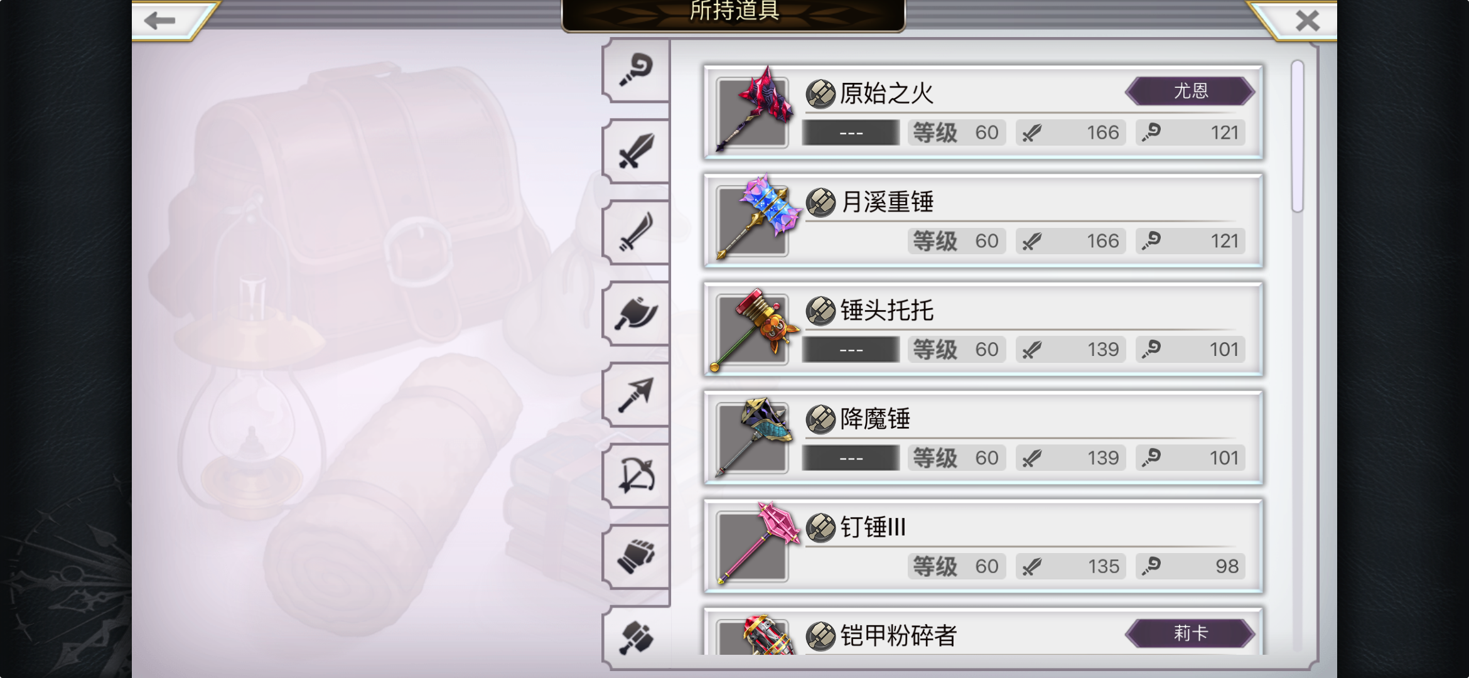Click the 莉卡 equipped character tag
This screenshot has width=1469, height=678.
pyautogui.click(x=1190, y=633)
